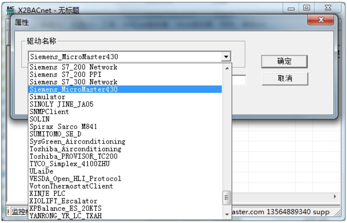Select Siemens S7_300 Network driver

point(125,82)
